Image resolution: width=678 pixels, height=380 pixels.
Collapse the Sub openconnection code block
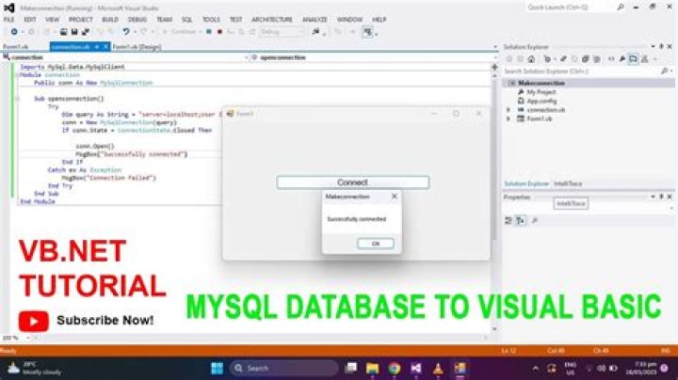pyautogui.click(x=18, y=99)
